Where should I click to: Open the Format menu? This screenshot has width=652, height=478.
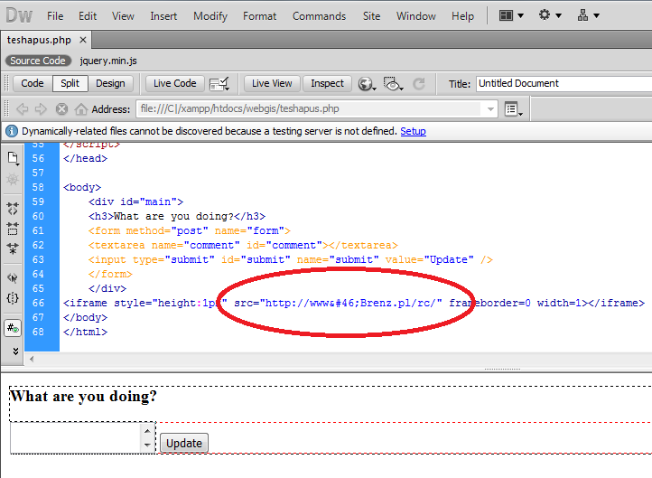point(260,15)
